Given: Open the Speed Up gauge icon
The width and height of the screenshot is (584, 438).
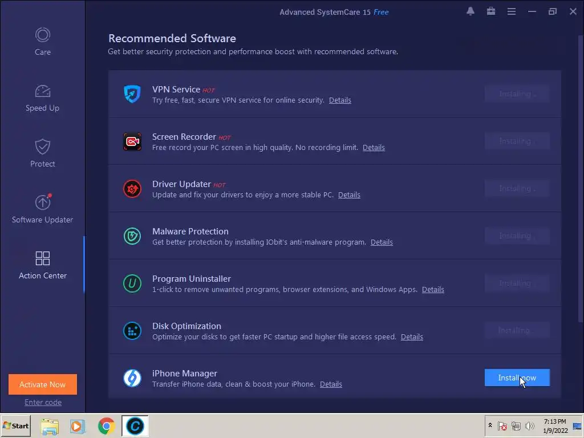Looking at the screenshot, I should point(42,91).
